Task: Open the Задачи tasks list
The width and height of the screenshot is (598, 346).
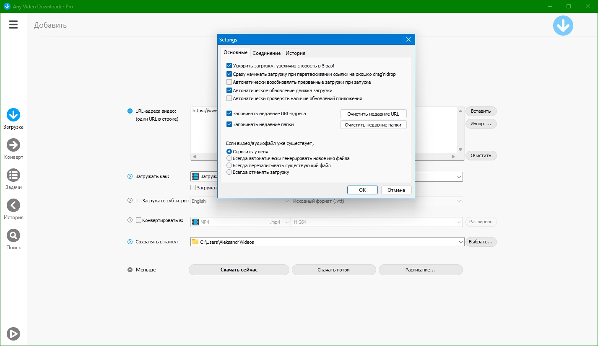Action: click(13, 179)
